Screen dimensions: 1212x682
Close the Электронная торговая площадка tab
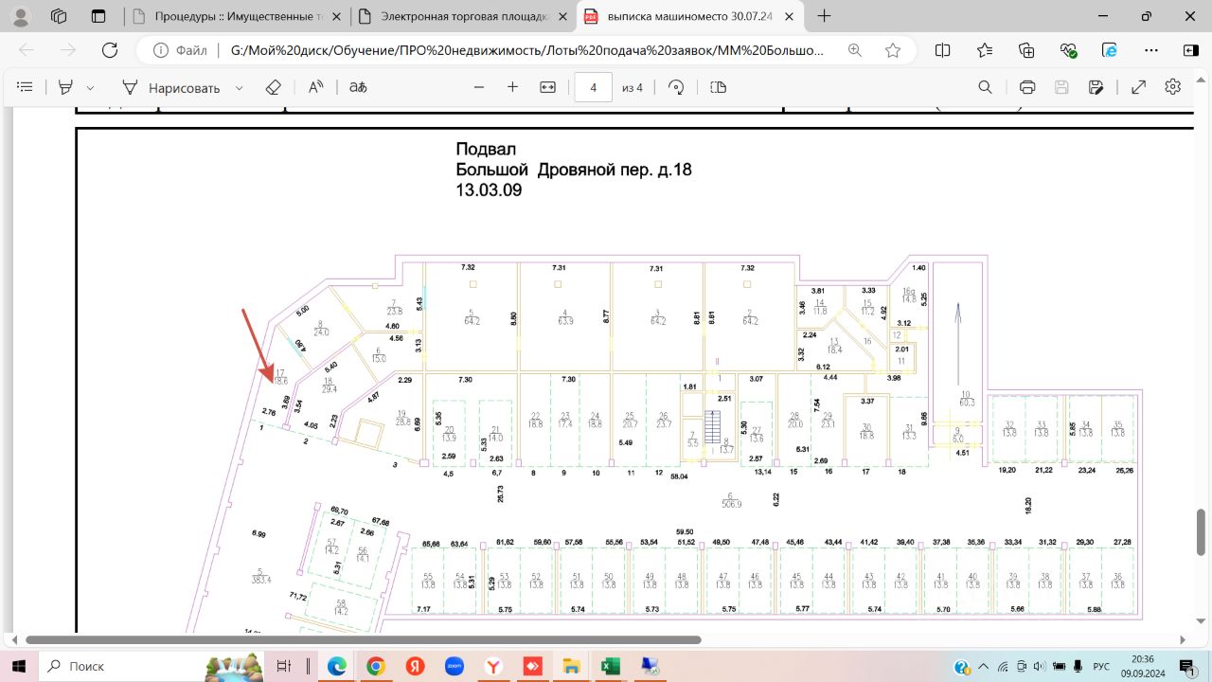[x=562, y=16]
